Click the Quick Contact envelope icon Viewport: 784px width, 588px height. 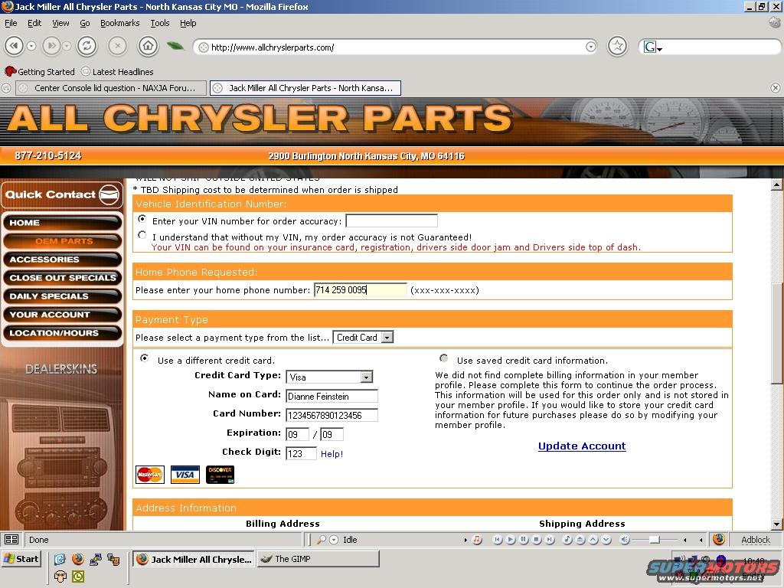pyautogui.click(x=109, y=194)
